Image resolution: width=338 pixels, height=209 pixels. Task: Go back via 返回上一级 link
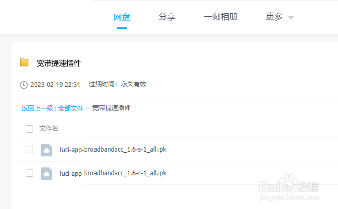coord(37,108)
